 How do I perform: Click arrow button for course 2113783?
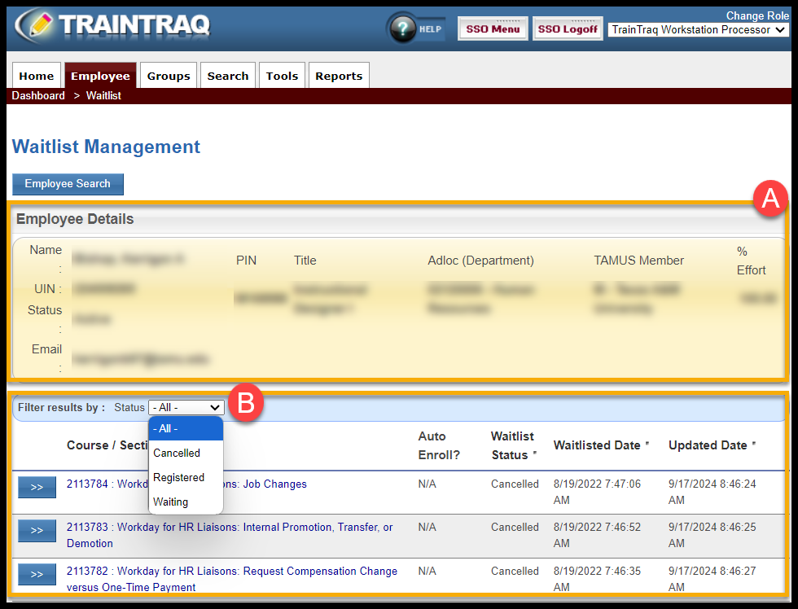[37, 531]
